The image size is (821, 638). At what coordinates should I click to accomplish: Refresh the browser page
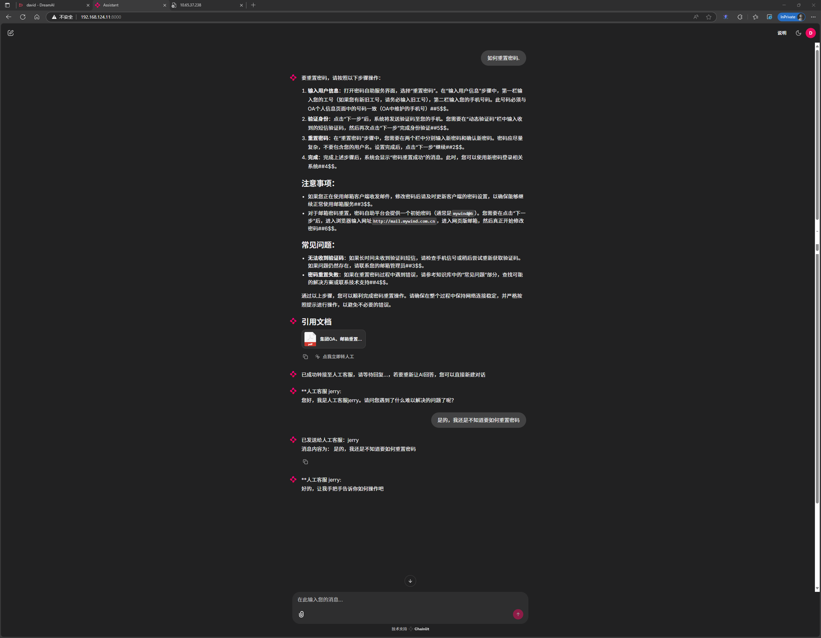coord(23,17)
